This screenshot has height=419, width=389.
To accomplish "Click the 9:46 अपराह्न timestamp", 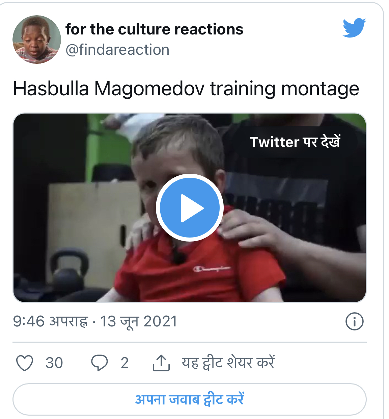I will 51,321.
